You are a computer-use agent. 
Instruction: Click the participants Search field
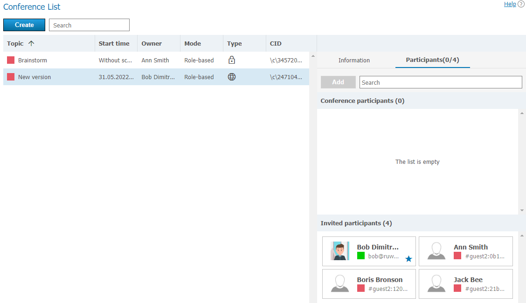click(441, 82)
